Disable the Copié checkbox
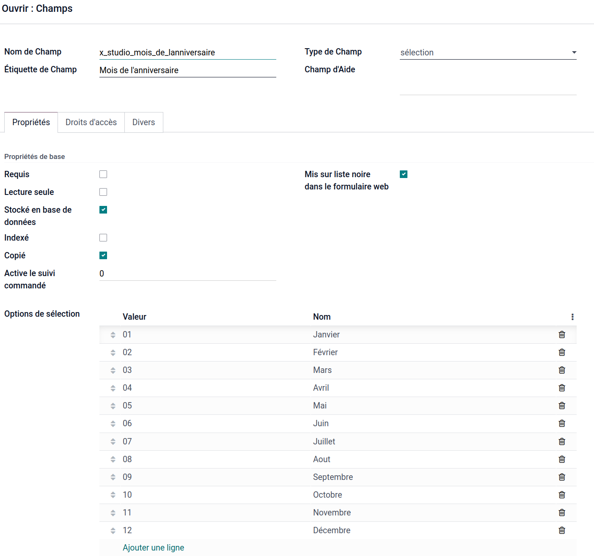Viewport: 594px width, 559px height. (103, 255)
